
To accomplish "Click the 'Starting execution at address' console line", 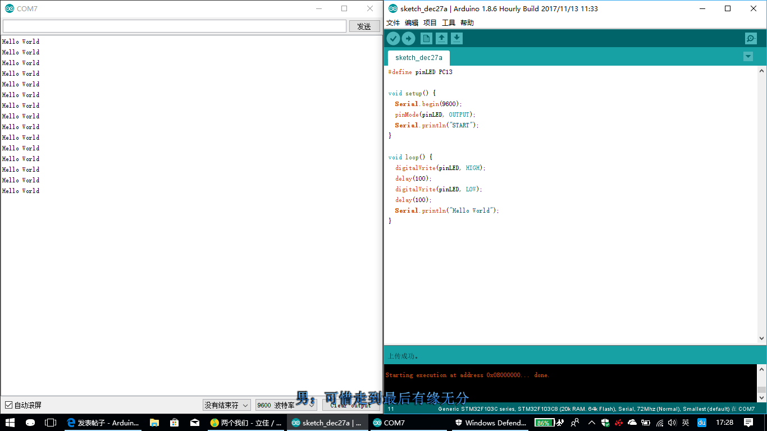I will pyautogui.click(x=467, y=375).
